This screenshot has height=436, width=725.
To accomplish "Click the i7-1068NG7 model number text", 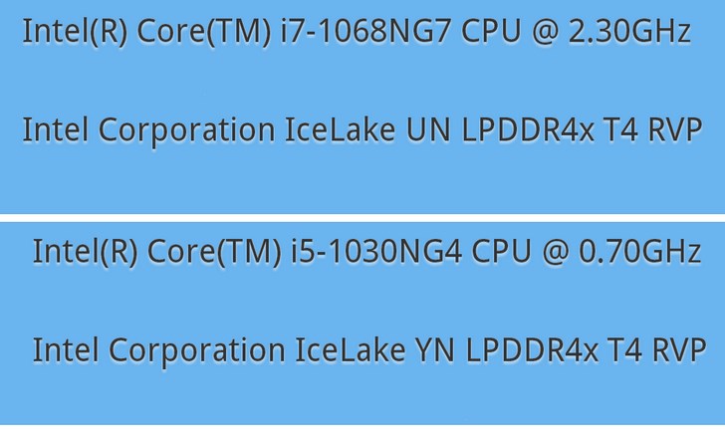I will click(x=366, y=32).
